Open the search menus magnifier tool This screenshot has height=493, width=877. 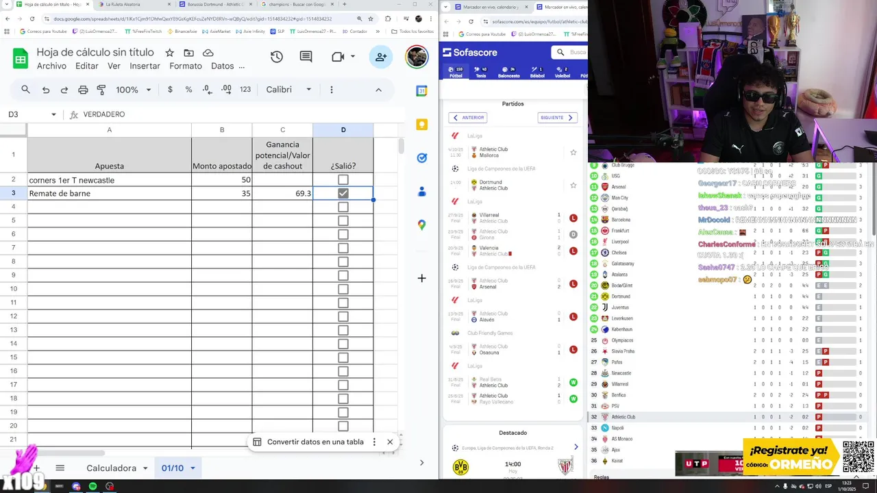coord(25,90)
